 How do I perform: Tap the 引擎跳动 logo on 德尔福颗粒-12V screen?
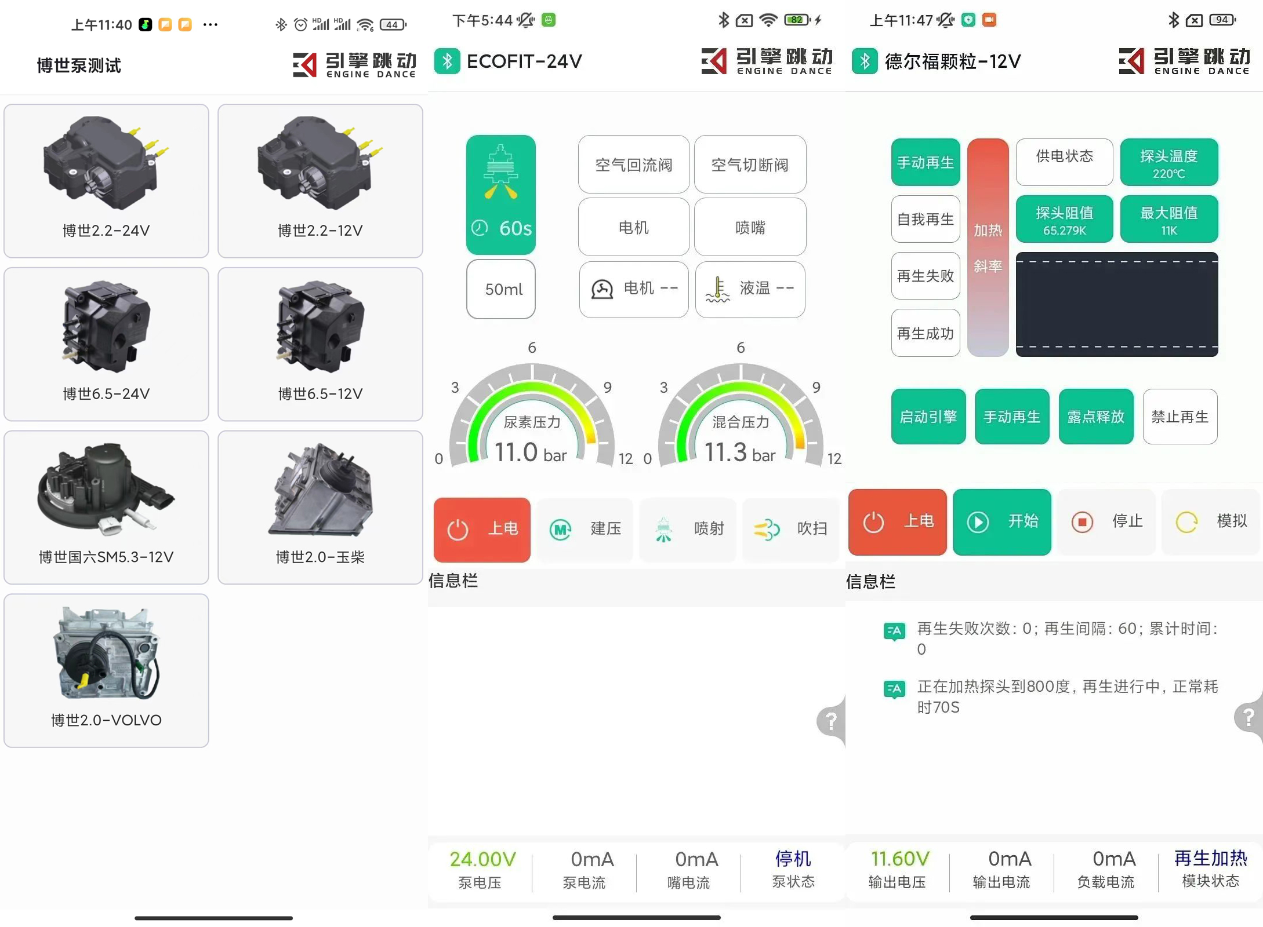(x=1184, y=61)
